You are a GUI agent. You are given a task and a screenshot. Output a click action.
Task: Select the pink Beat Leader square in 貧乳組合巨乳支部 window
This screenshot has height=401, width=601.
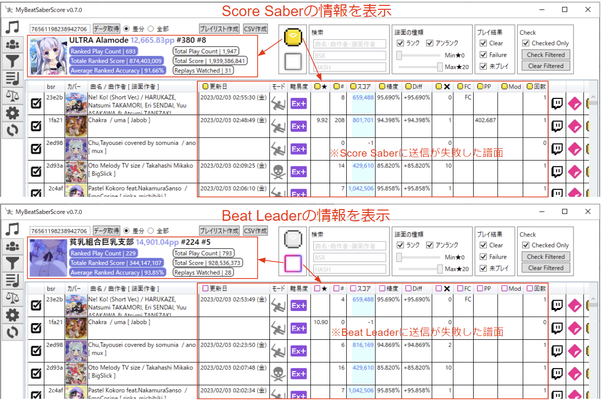(293, 263)
